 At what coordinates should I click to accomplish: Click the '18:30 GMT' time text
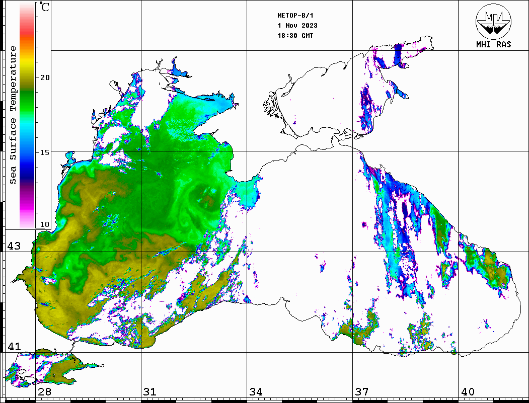pyautogui.click(x=295, y=35)
